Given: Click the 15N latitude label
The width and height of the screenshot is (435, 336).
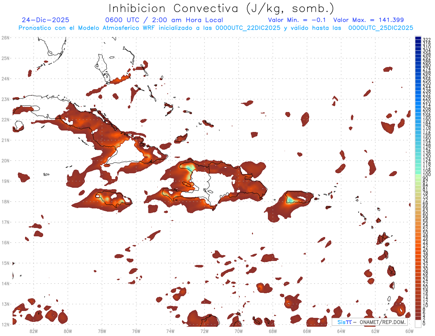Looking at the screenshot, I should point(5,263).
